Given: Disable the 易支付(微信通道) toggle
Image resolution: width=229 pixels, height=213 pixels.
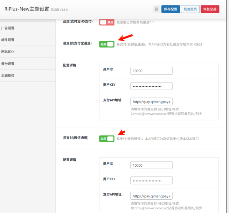Looking at the screenshot, I should [x=107, y=139].
